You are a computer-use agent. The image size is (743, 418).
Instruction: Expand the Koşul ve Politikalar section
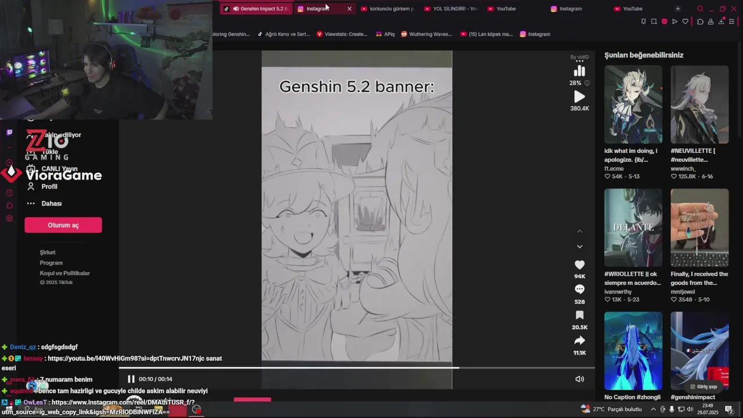point(65,273)
